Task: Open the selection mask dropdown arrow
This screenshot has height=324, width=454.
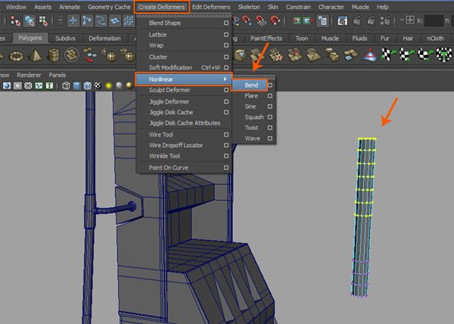Action: (x=61, y=21)
